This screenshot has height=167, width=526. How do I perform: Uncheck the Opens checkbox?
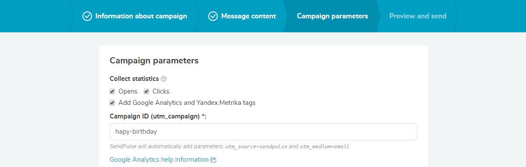click(112, 91)
